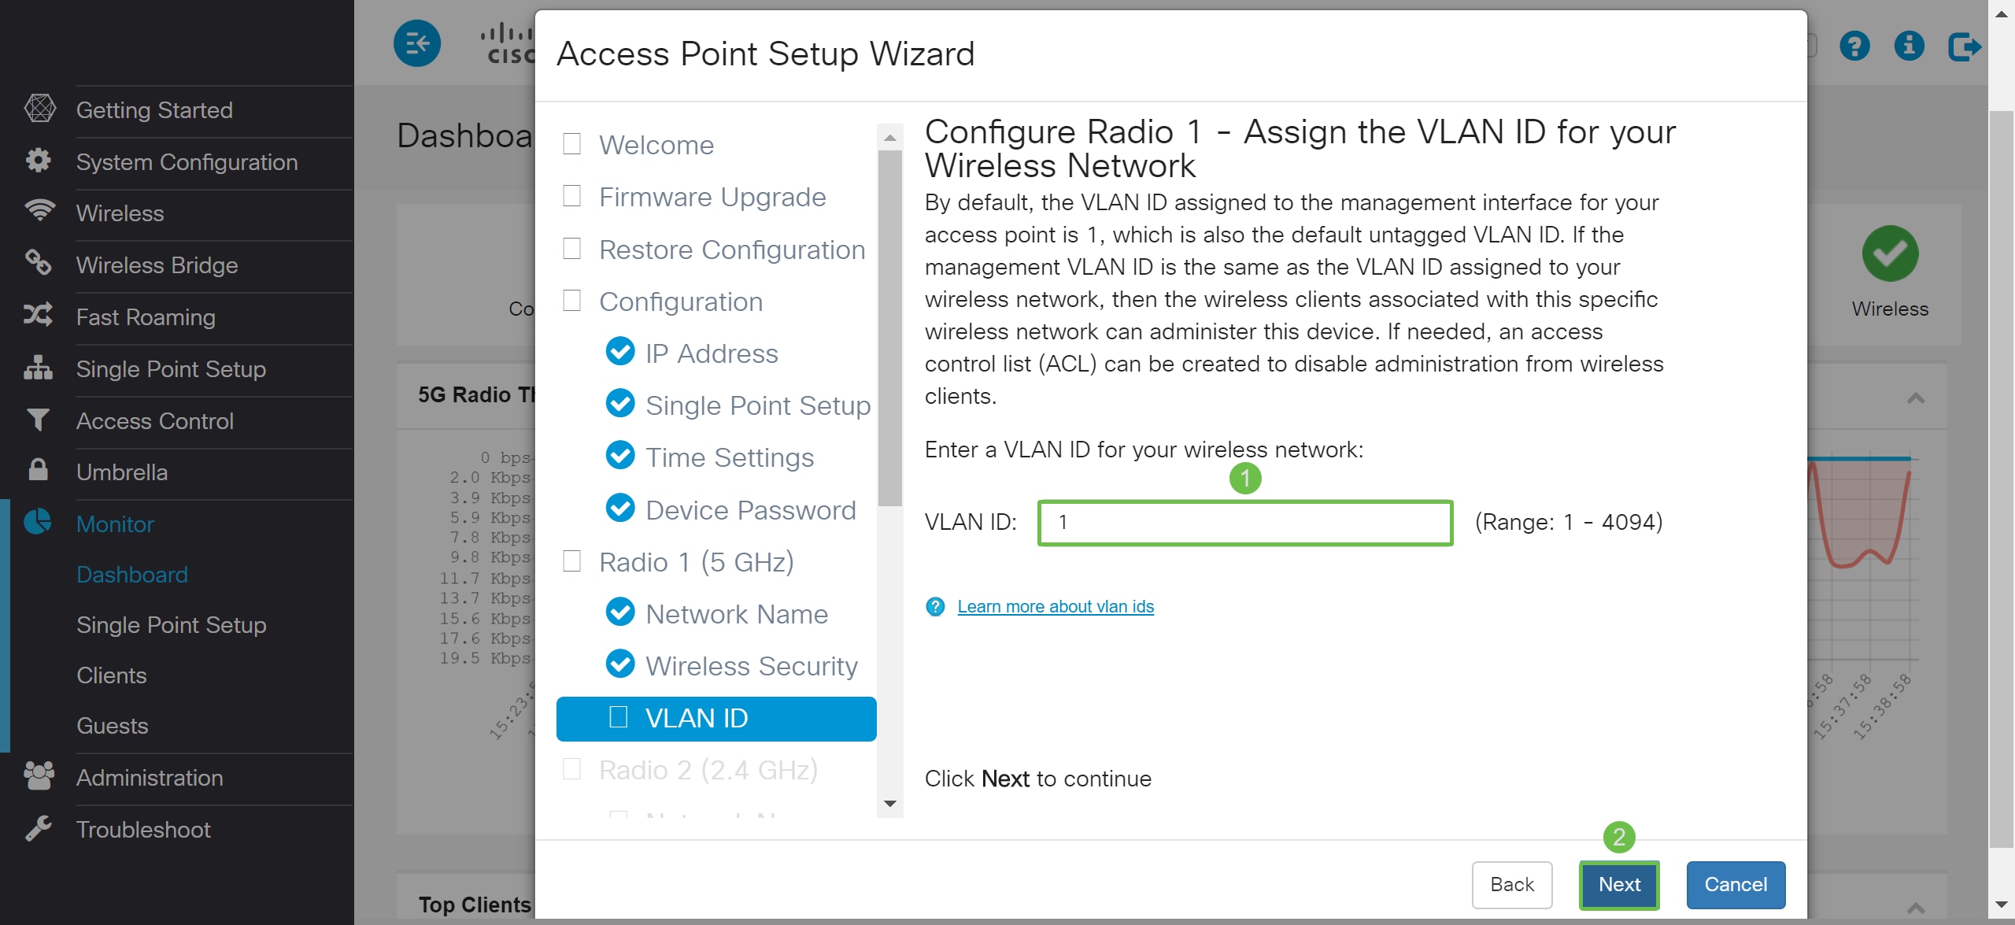Image resolution: width=2015 pixels, height=925 pixels.
Task: Click the Getting Started globe icon
Action: (39, 109)
